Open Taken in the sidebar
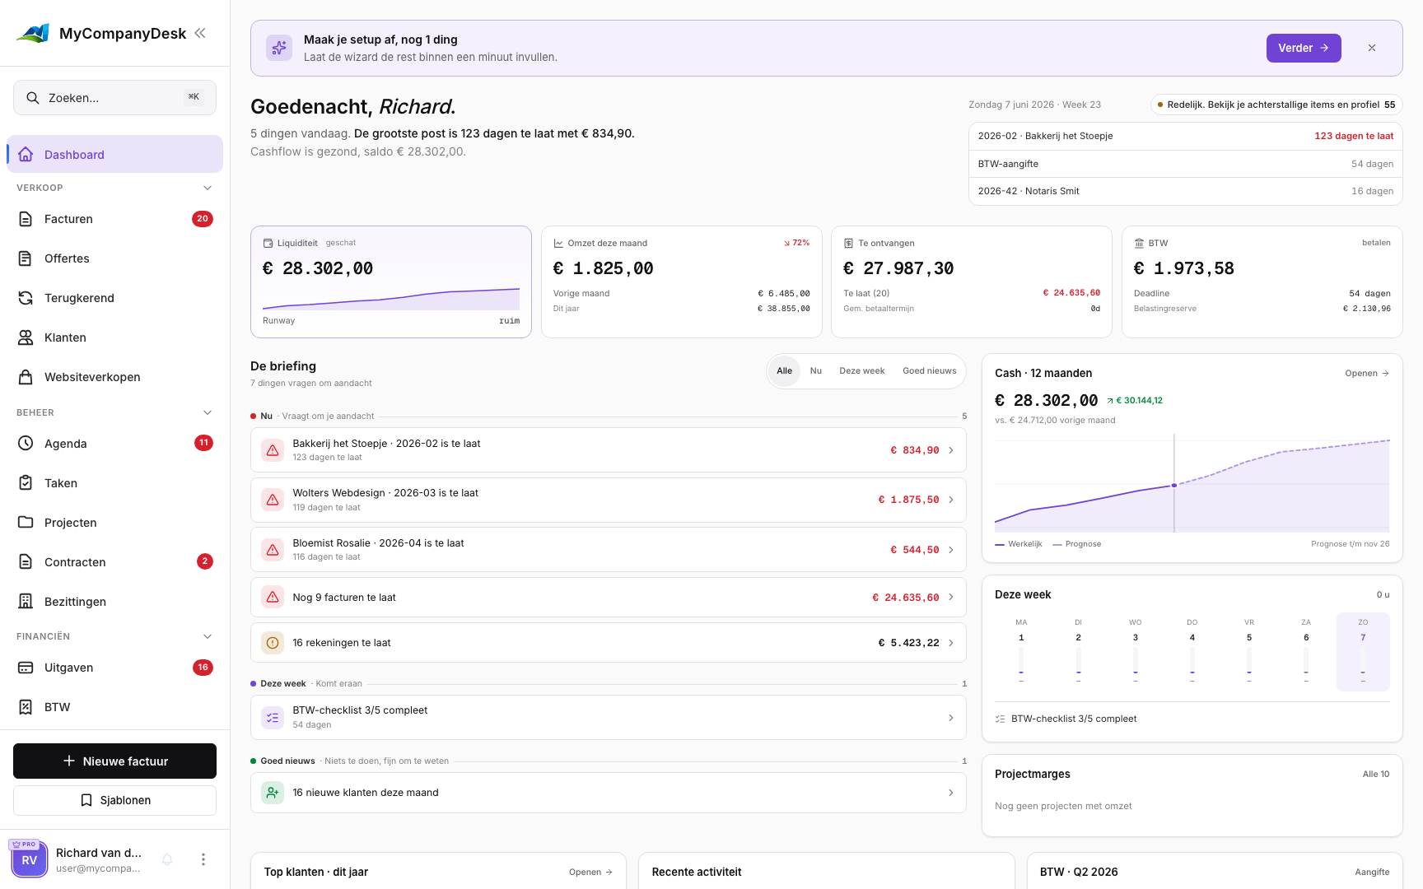 [x=114, y=483]
